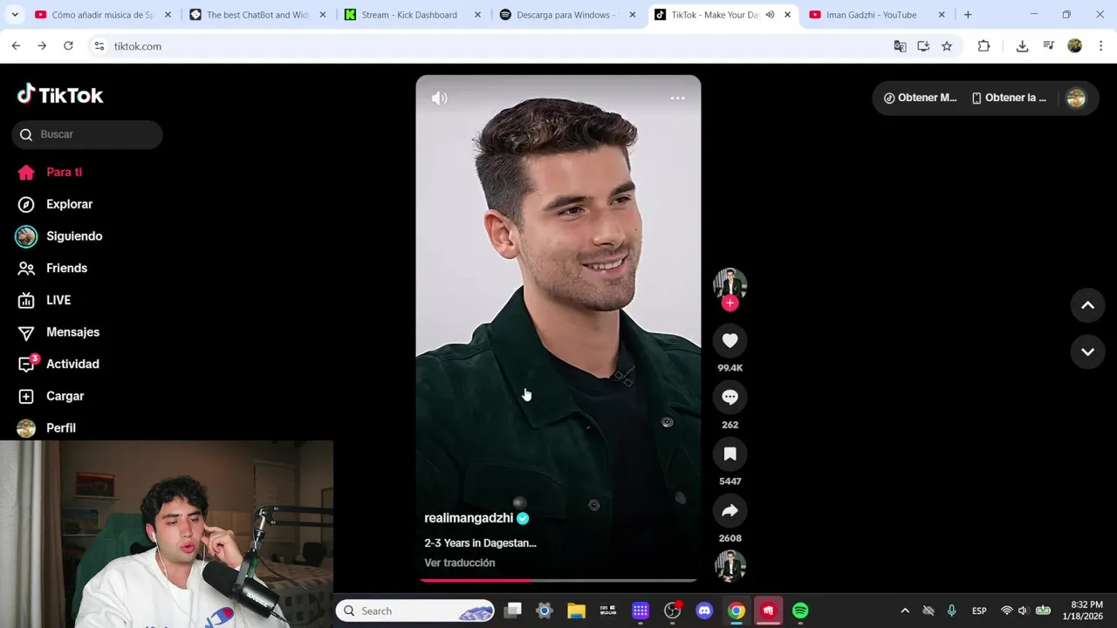Click the Obtener M... button
The height and width of the screenshot is (628, 1117).
[920, 98]
